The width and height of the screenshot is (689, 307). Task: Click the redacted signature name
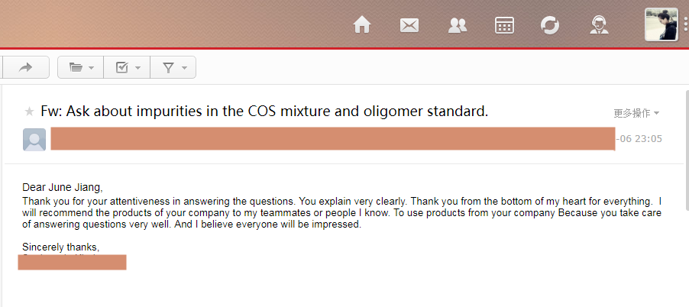(72, 262)
